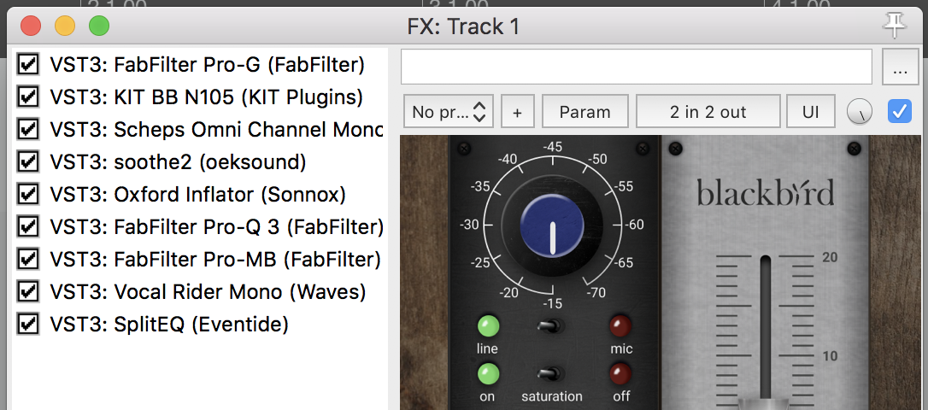The width and height of the screenshot is (928, 410).
Task: Open the 2 in 2 out routing
Action: tap(708, 111)
